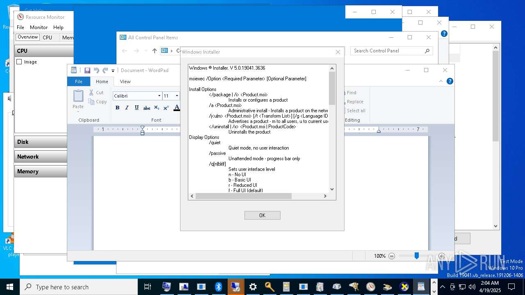Viewport: 525px width, 295px height.
Task: Save the WordPad document via quick access
Action: (87, 70)
